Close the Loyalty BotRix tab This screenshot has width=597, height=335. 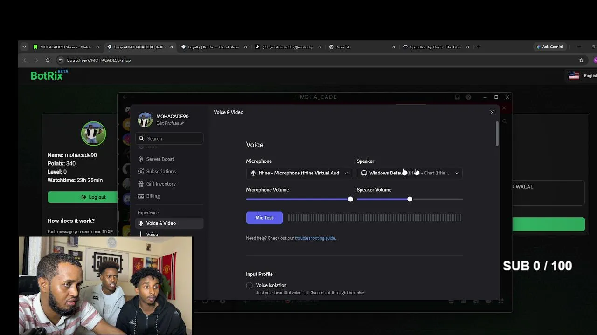click(245, 47)
